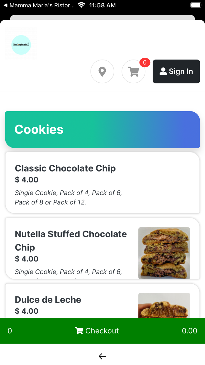The image size is (205, 365).
Task: Tap the Classic Chocolate Chip $4.00 price
Action: pos(27,180)
